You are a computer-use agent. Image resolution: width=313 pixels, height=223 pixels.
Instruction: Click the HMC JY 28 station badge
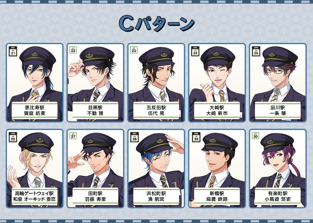coord(135,137)
